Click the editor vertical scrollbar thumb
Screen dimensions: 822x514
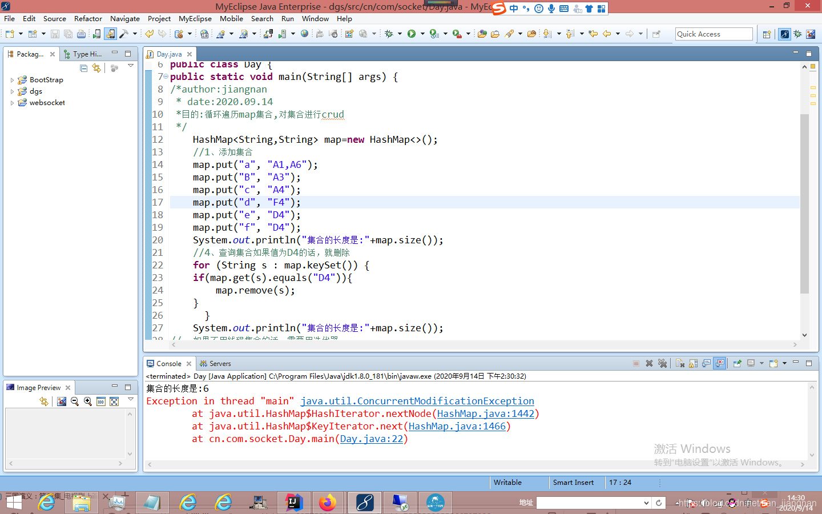coord(804,203)
